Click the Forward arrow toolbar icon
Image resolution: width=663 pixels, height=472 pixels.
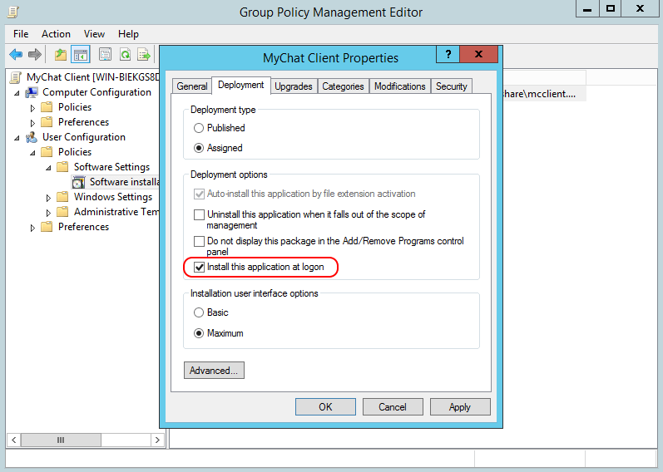(x=35, y=55)
